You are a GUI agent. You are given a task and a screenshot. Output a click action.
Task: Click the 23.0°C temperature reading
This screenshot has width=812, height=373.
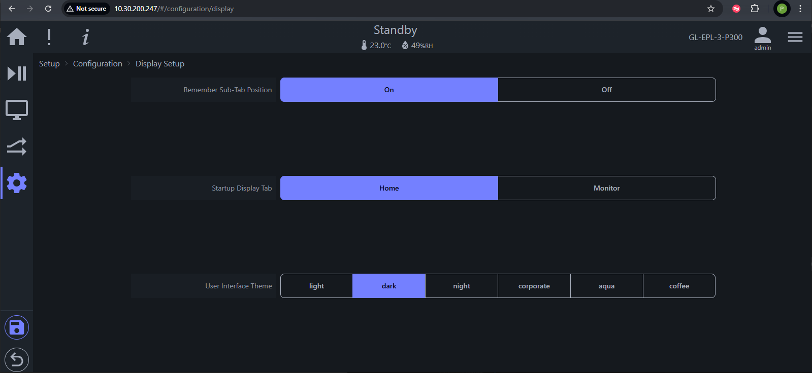380,45
